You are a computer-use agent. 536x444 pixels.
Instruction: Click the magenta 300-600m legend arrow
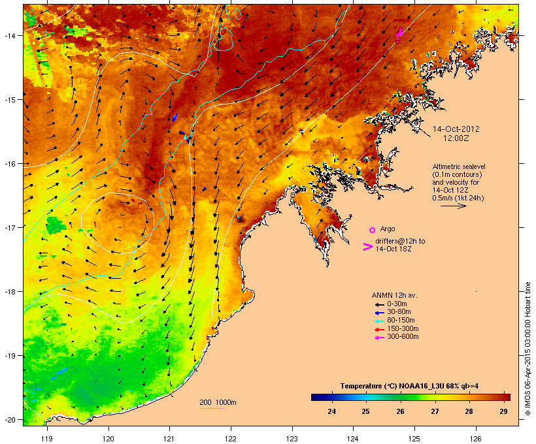point(379,338)
